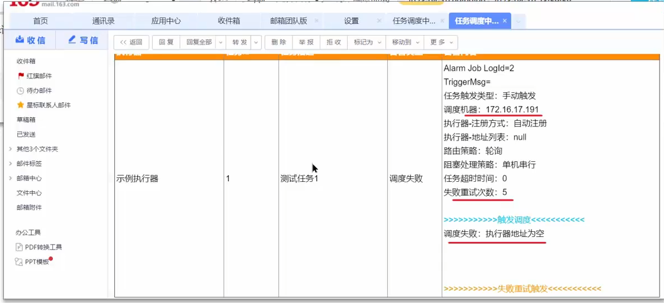Click the Alarm Job LogId=2 line

[x=479, y=68]
